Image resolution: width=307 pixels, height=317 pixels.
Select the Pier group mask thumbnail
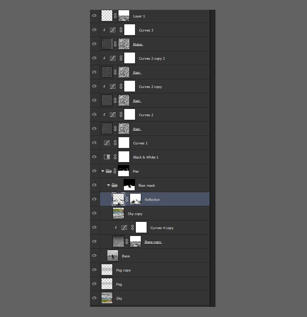click(x=124, y=171)
